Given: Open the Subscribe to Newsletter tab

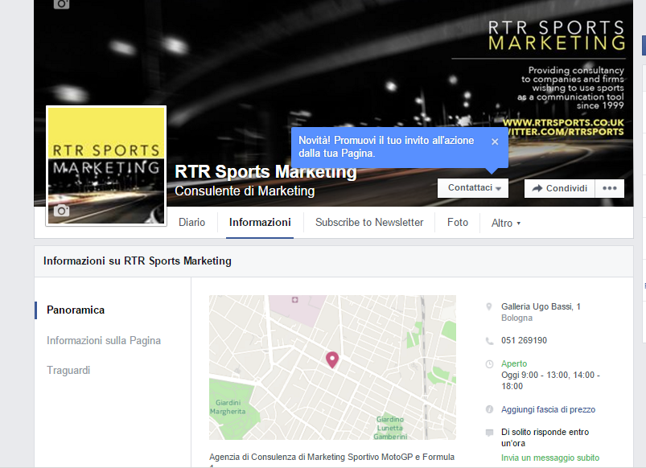Looking at the screenshot, I should pos(369,223).
